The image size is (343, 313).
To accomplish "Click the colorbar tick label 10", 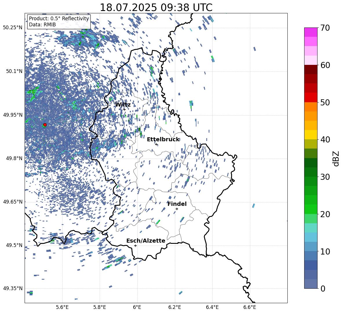I will [325, 251].
